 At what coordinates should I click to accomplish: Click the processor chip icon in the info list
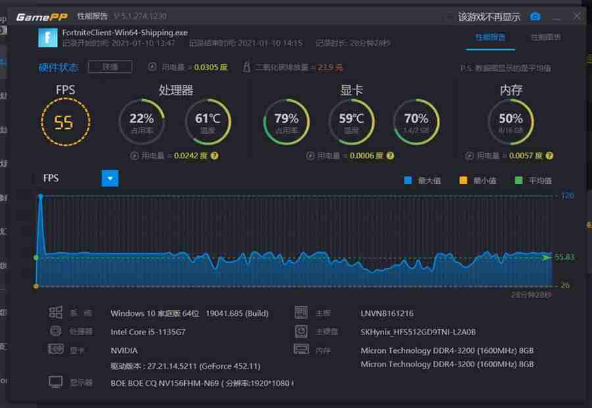click(x=55, y=331)
